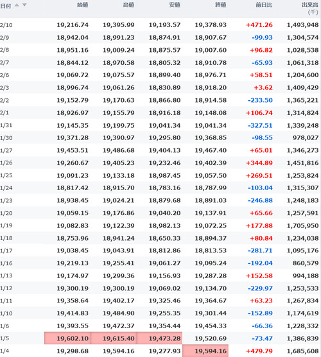This screenshot has height=357, width=321.
Task: Select the 2/1 date cell
Action: point(4,113)
